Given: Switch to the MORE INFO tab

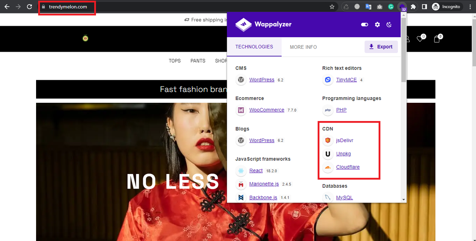Looking at the screenshot, I should tap(303, 47).
